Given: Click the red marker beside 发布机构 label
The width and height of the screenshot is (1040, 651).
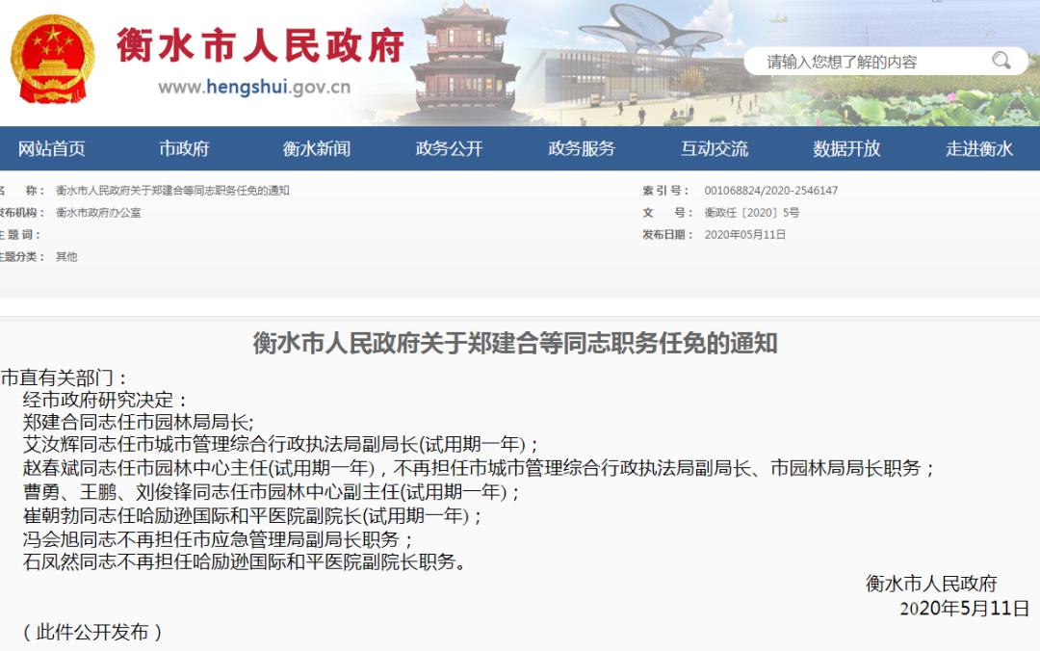Looking at the screenshot, I should (4, 212).
